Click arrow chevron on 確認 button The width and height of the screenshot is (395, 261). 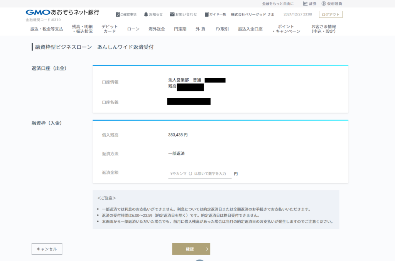click(207, 249)
